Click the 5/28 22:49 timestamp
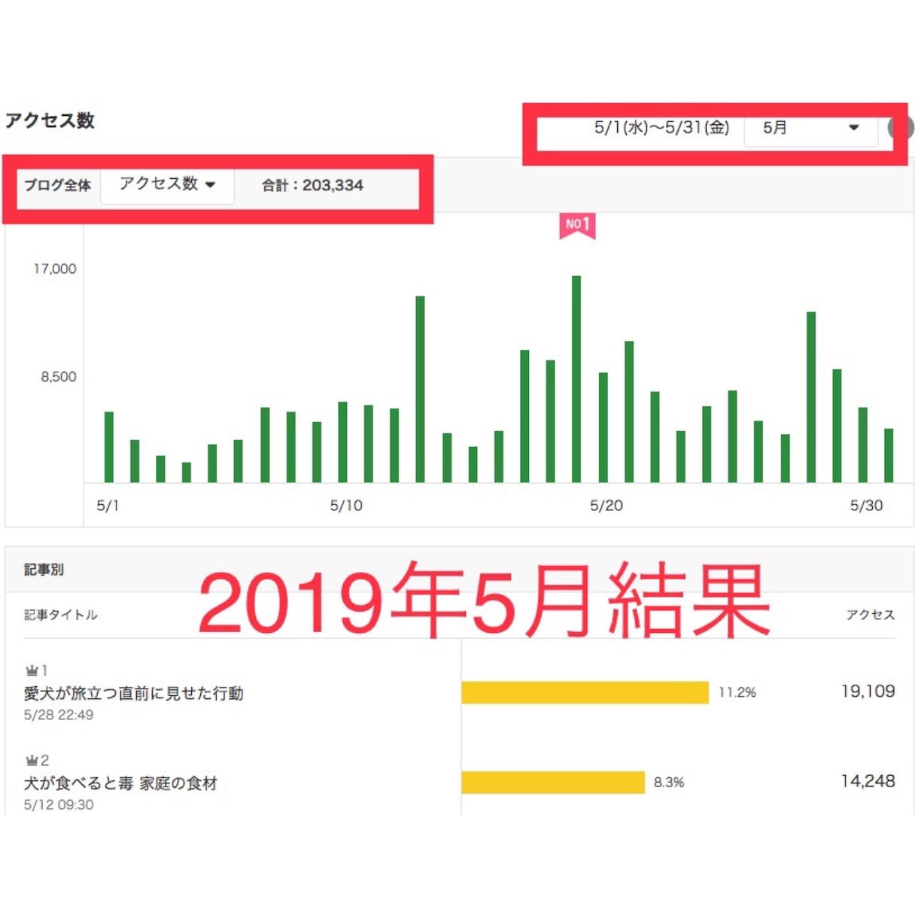 click(x=59, y=715)
